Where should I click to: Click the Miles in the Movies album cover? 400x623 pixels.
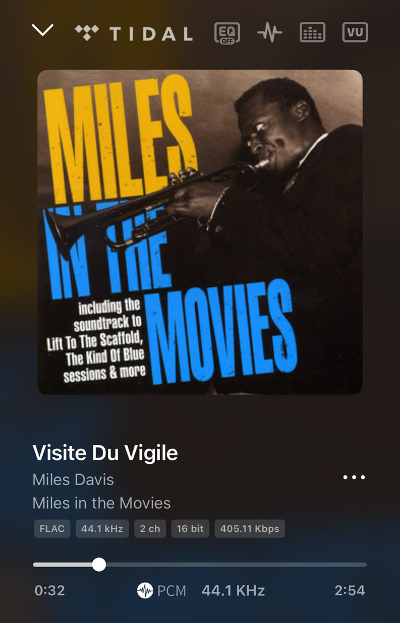[x=200, y=232]
